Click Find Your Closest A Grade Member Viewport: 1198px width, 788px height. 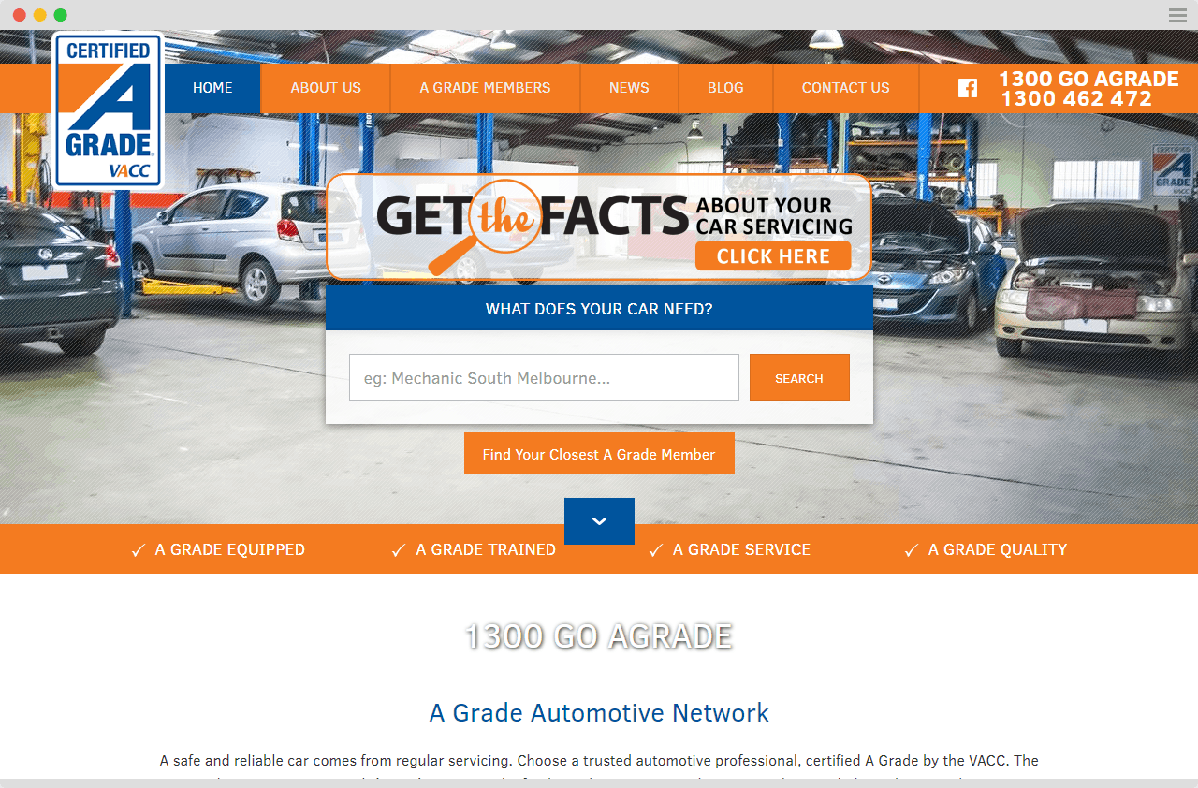coord(599,454)
